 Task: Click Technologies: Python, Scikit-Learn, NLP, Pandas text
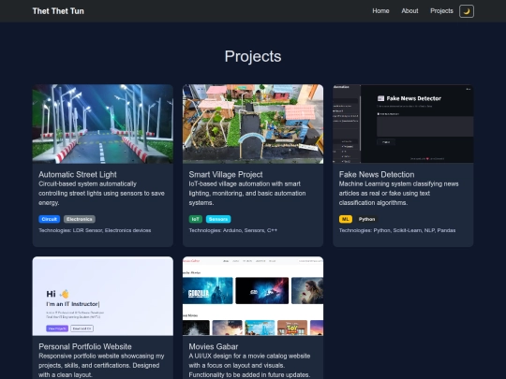[397, 230]
